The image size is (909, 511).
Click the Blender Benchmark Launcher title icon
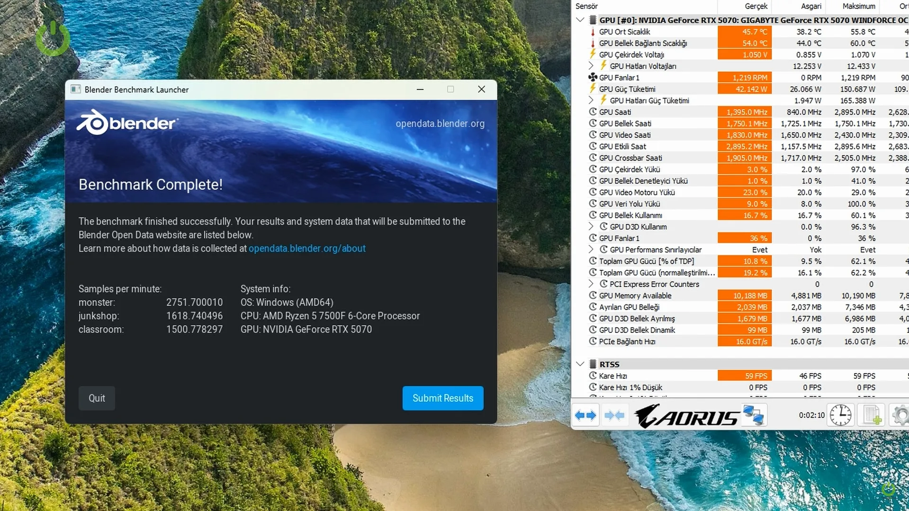coord(75,89)
